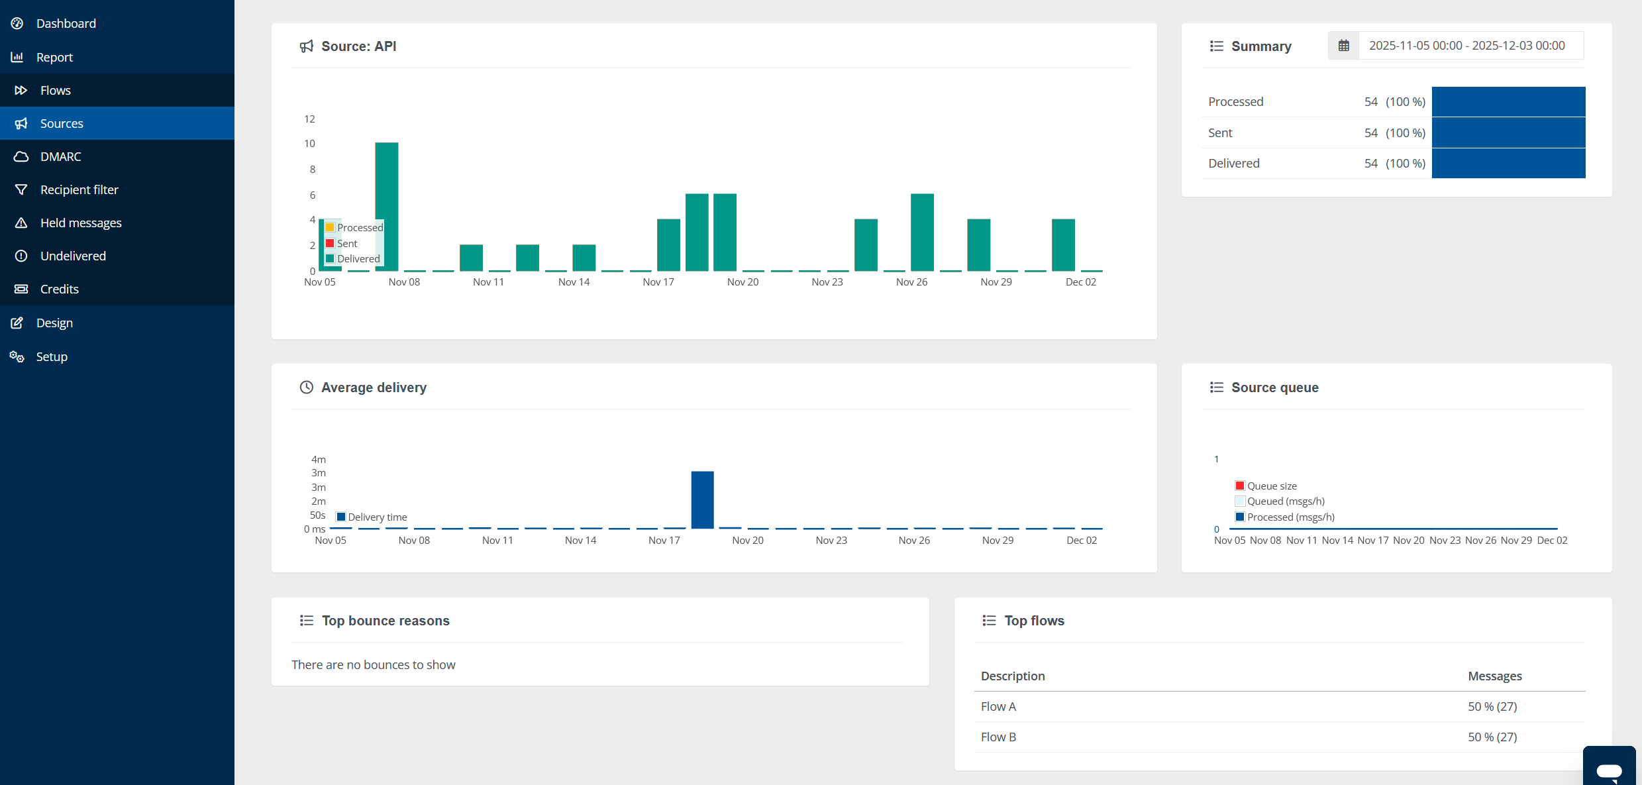Click the Recipient filter funnel icon

tap(21, 189)
